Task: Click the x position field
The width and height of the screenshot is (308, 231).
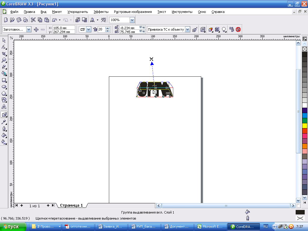Action: pos(64,28)
